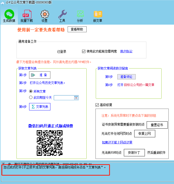
Task: Click the status message about 文章列表 in log box
Action: tap(54, 167)
